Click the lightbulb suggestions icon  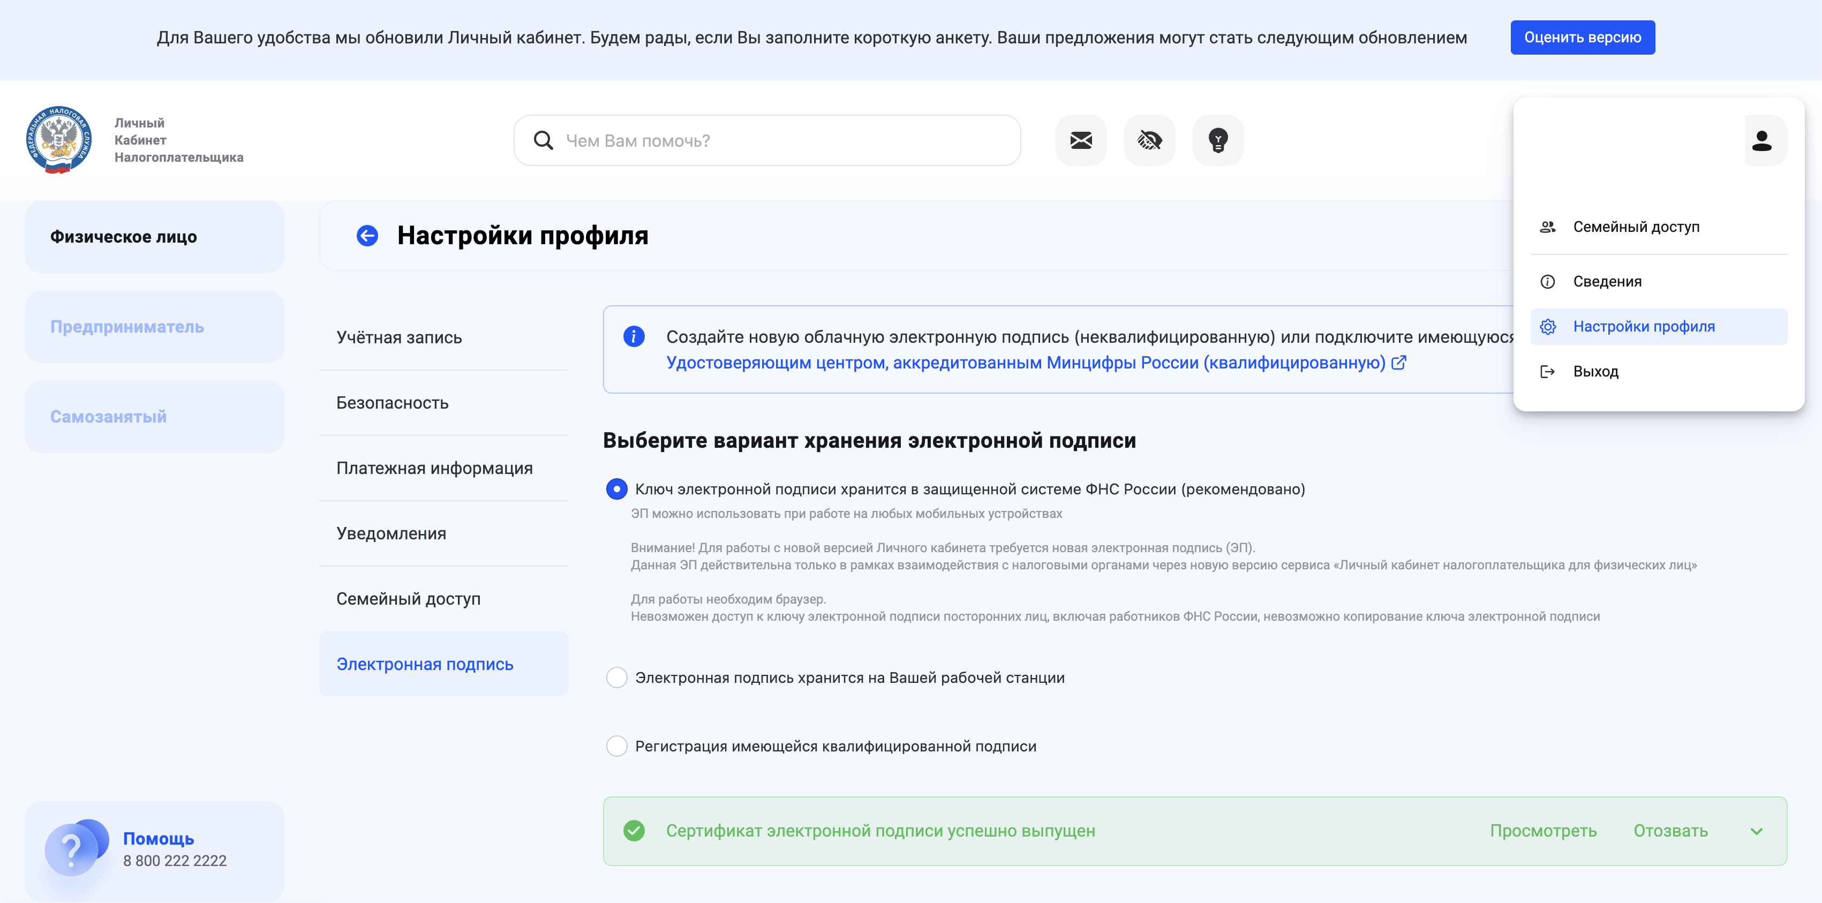[x=1217, y=141]
